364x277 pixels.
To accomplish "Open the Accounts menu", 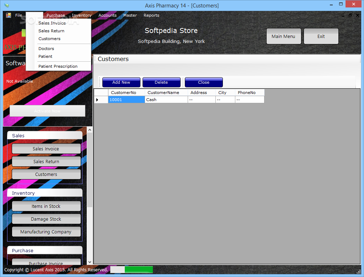I will click(x=107, y=15).
